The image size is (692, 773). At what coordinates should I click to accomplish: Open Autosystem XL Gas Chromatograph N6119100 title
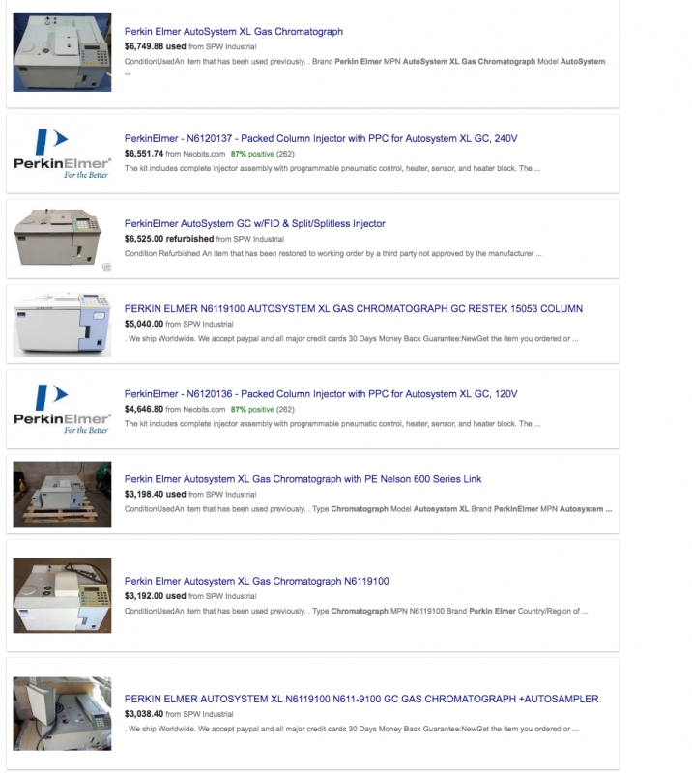(256, 582)
